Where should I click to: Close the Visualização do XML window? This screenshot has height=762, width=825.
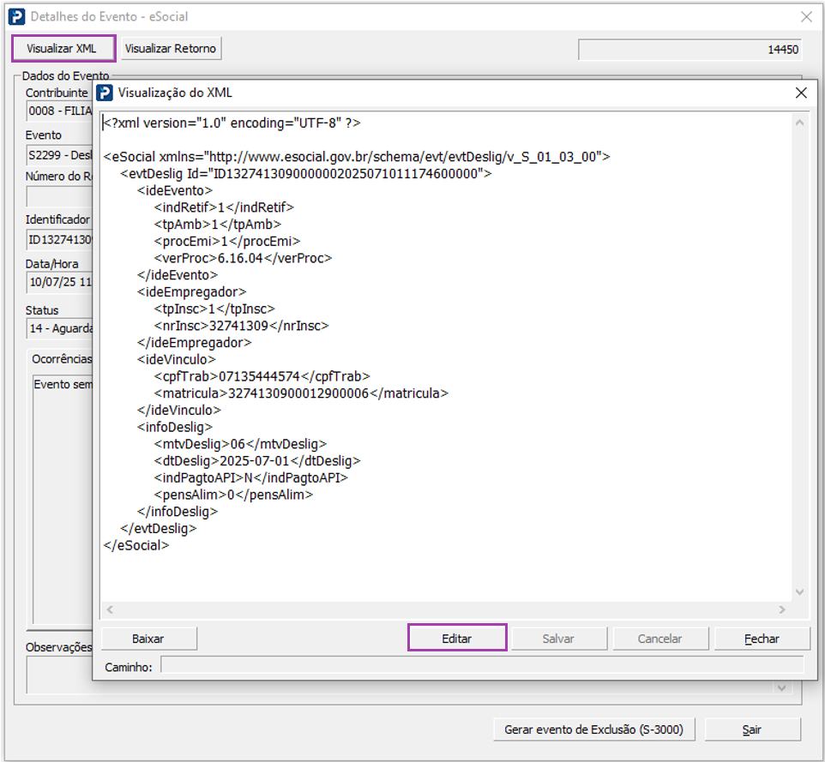801,93
